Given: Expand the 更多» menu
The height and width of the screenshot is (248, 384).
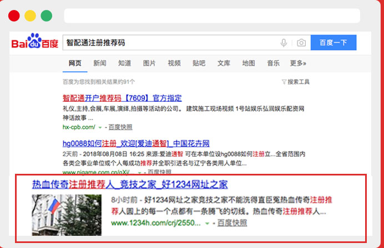Looking at the screenshot, I should pyautogui.click(x=298, y=63).
